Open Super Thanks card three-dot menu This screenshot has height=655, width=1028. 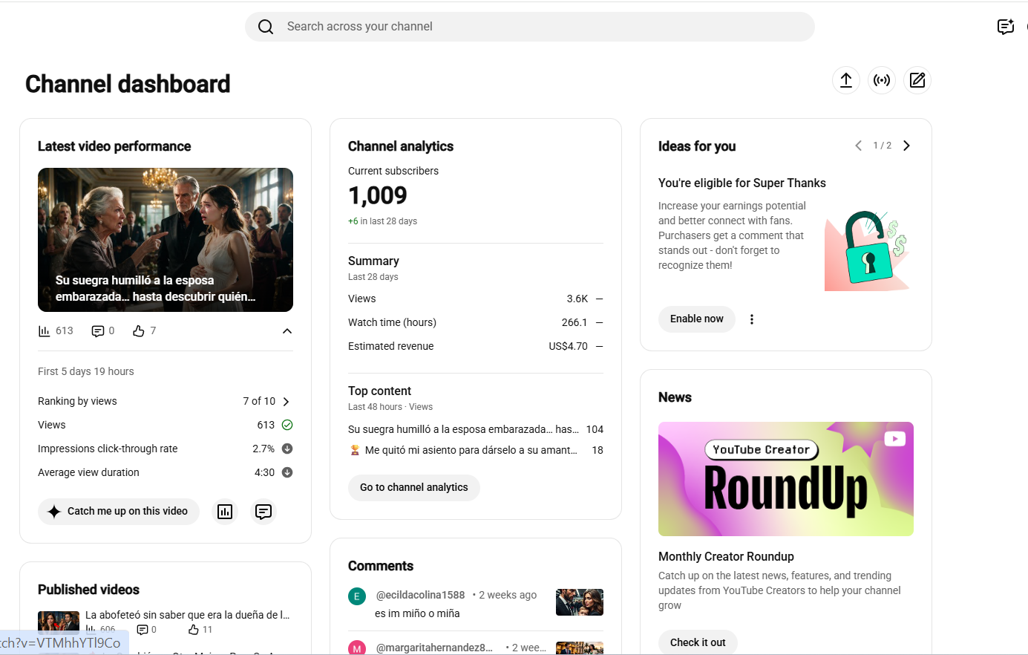point(752,319)
